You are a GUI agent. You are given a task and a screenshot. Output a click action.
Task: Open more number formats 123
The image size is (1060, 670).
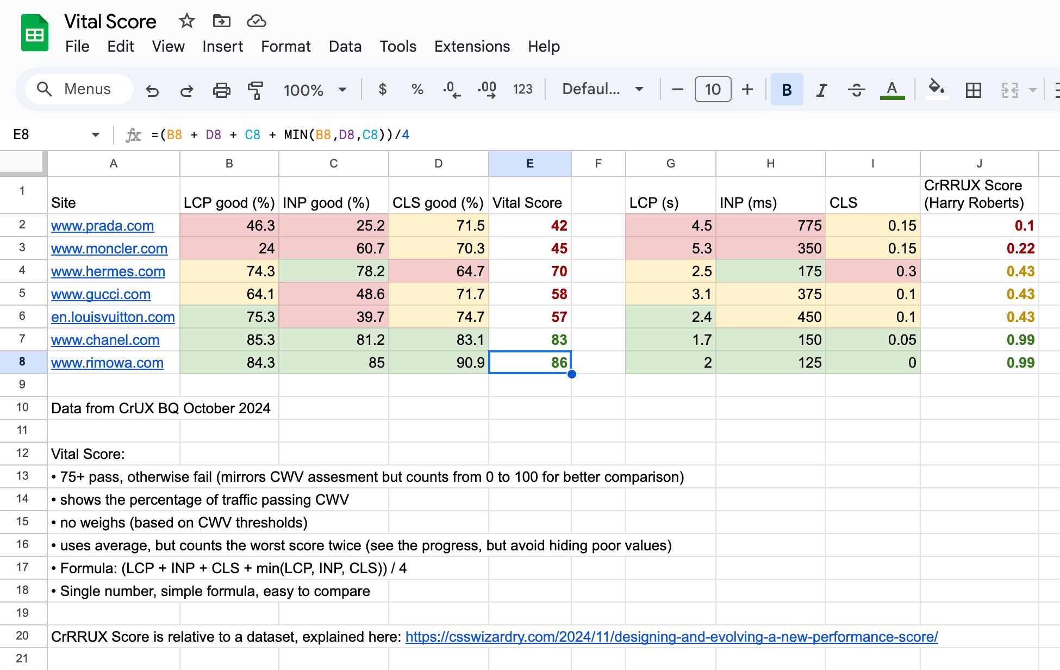(x=522, y=89)
